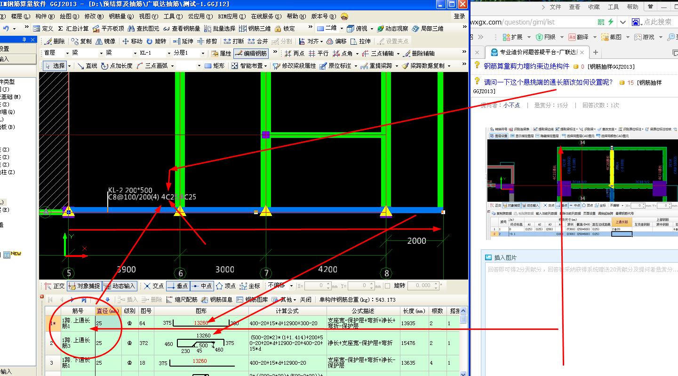Viewport: 678px width, 376px height.
Task: Activate 动态观察 orbit tool
Action: tap(392, 29)
